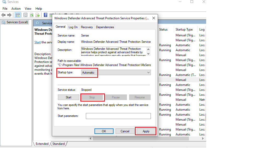Image resolution: width=262 pixels, height=148 pixels.
Task: Confirm the dialog with OK
Action: tap(104, 131)
